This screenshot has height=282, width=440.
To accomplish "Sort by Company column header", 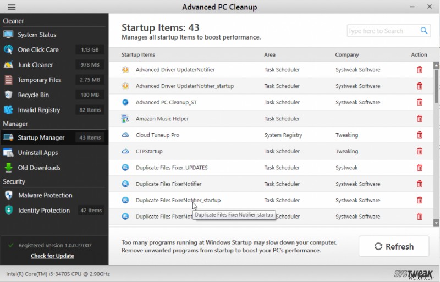I will (346, 54).
